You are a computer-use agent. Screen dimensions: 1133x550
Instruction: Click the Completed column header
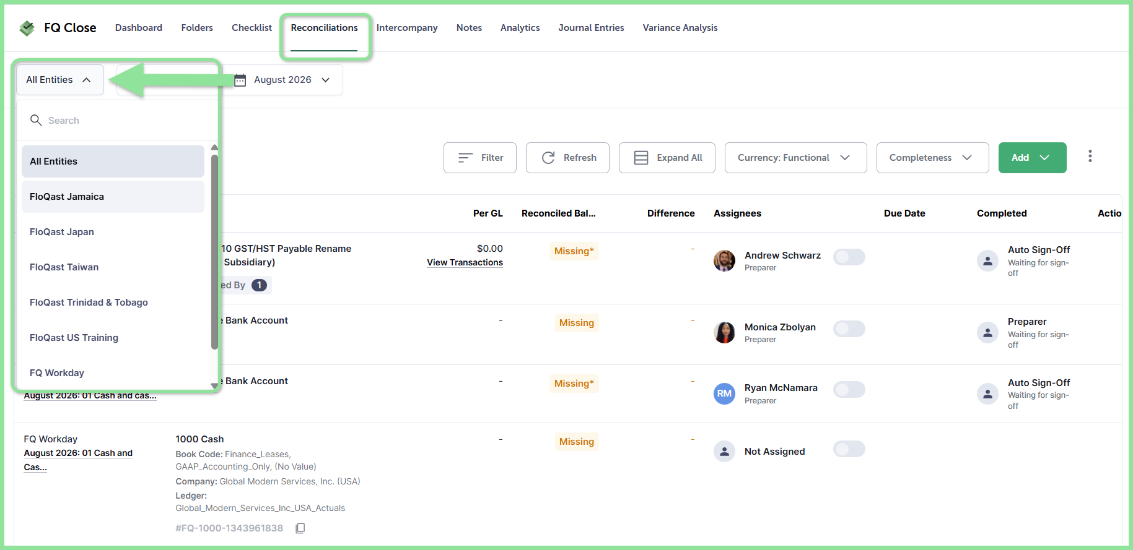1002,213
